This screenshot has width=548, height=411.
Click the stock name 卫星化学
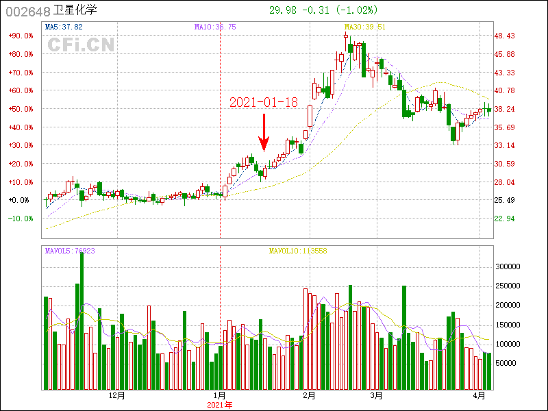tap(75, 10)
